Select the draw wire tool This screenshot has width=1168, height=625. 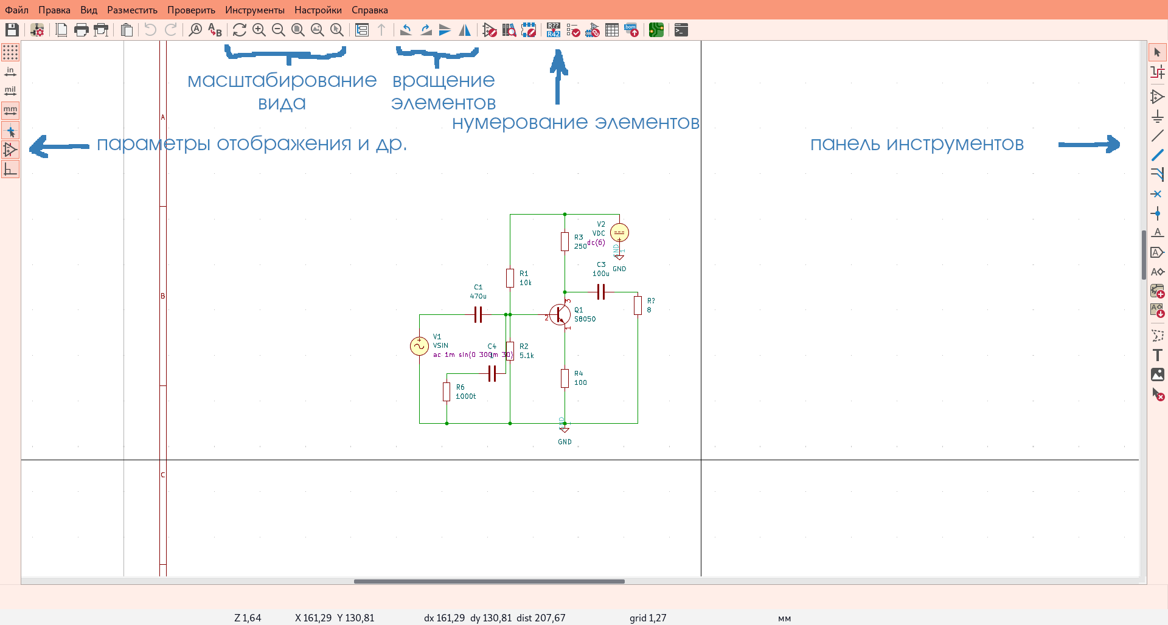pos(1158,136)
